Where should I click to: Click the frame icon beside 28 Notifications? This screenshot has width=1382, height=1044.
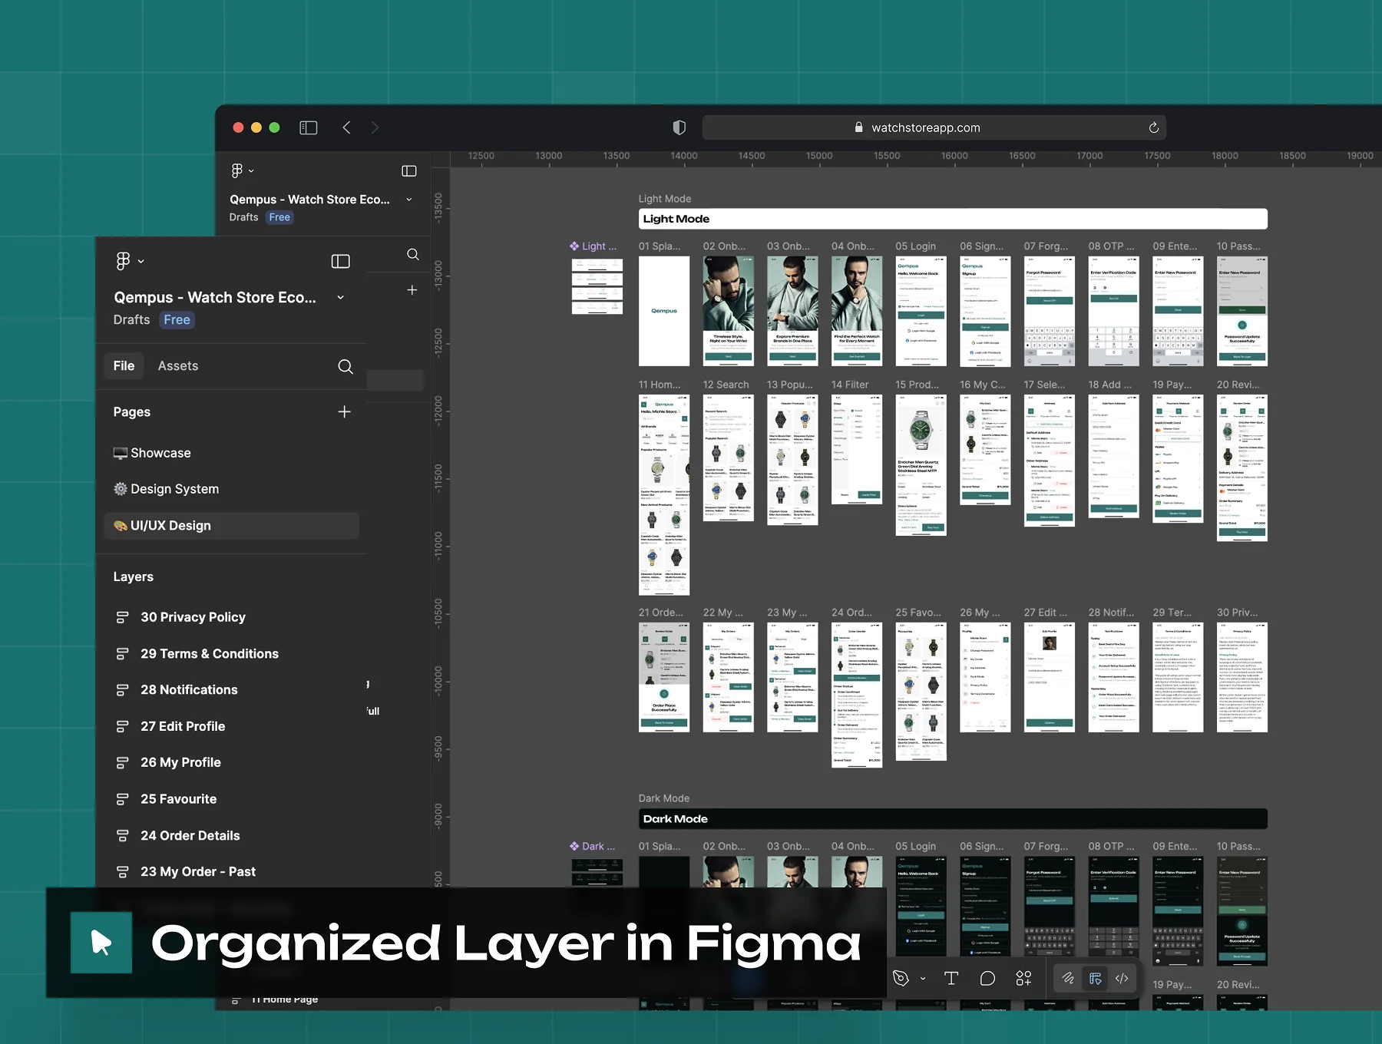[122, 690]
